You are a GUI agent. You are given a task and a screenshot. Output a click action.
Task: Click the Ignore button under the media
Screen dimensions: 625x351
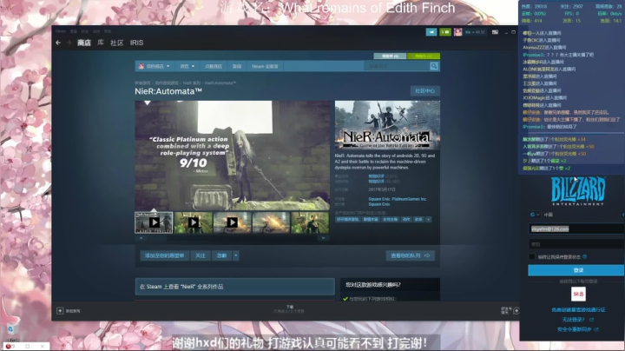222,255
